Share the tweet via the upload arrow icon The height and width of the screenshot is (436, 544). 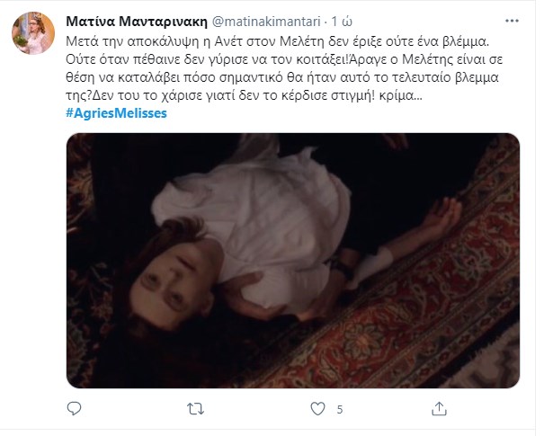pyautogui.click(x=439, y=409)
